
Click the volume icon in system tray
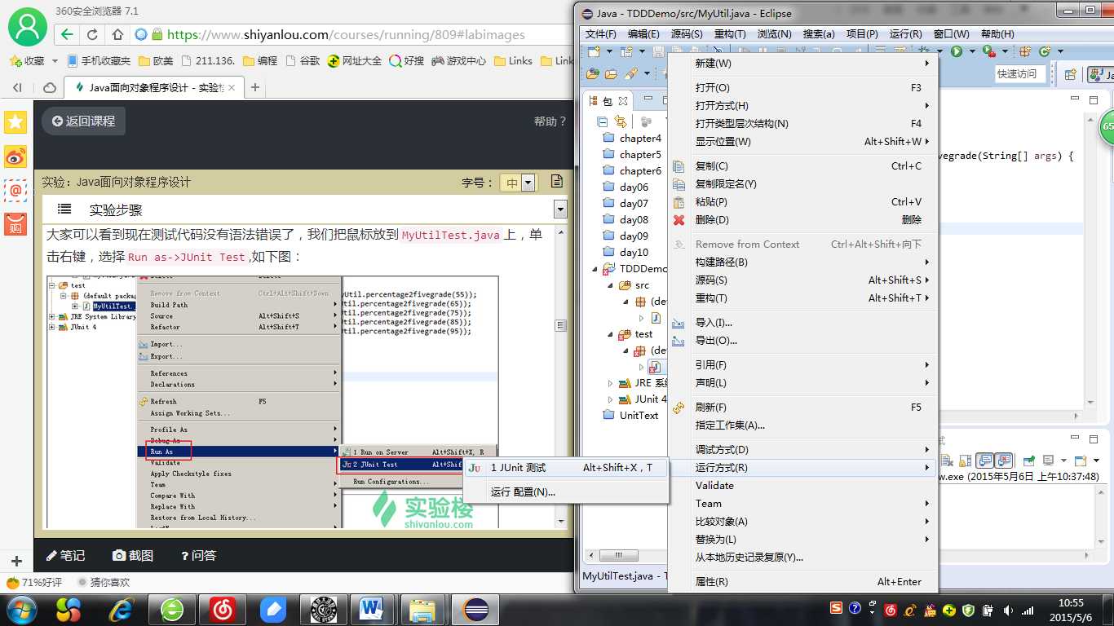(1009, 610)
